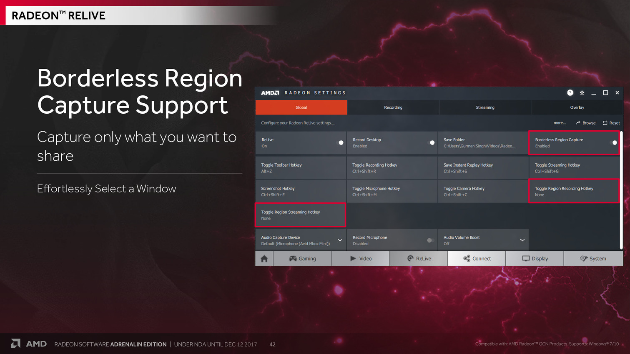This screenshot has height=354, width=630.
Task: Select the Toggle Region Streaming Hotkey tile
Action: [300, 215]
